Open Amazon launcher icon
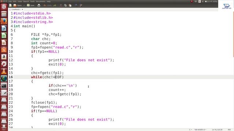This screenshot has height=131, width=234. coord(4,57)
